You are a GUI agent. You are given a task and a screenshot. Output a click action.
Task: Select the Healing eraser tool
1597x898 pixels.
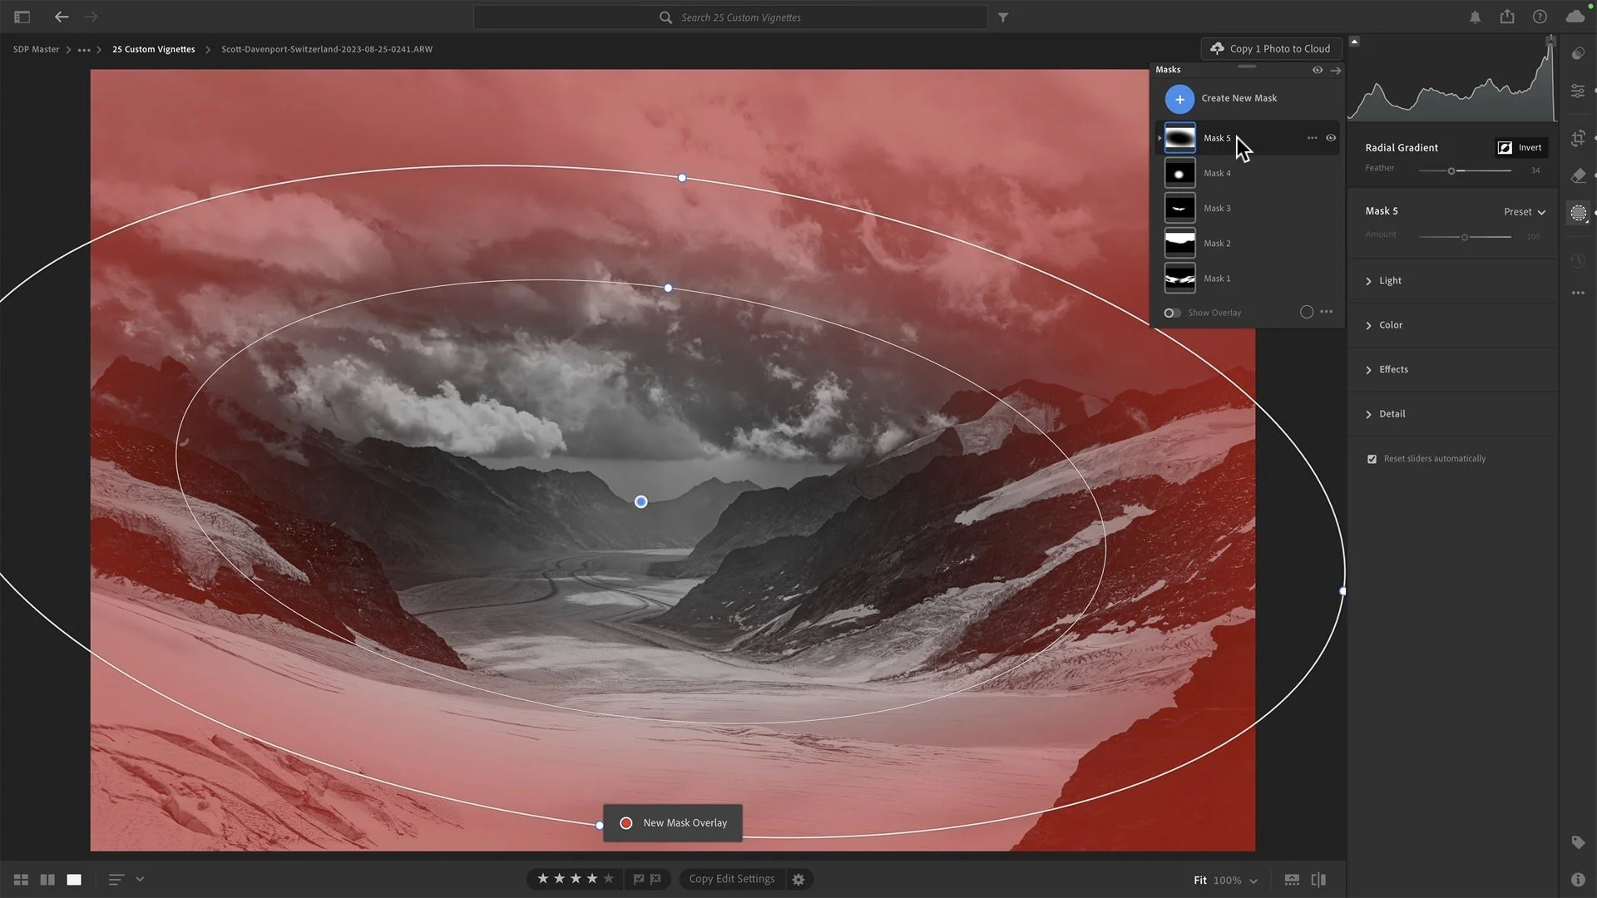(1578, 175)
